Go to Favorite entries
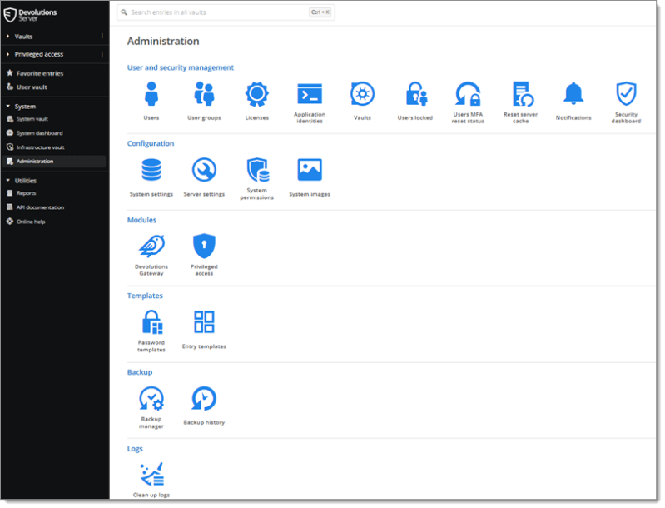 (x=35, y=73)
